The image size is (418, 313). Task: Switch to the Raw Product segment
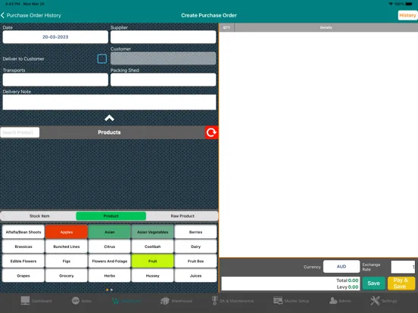click(182, 216)
